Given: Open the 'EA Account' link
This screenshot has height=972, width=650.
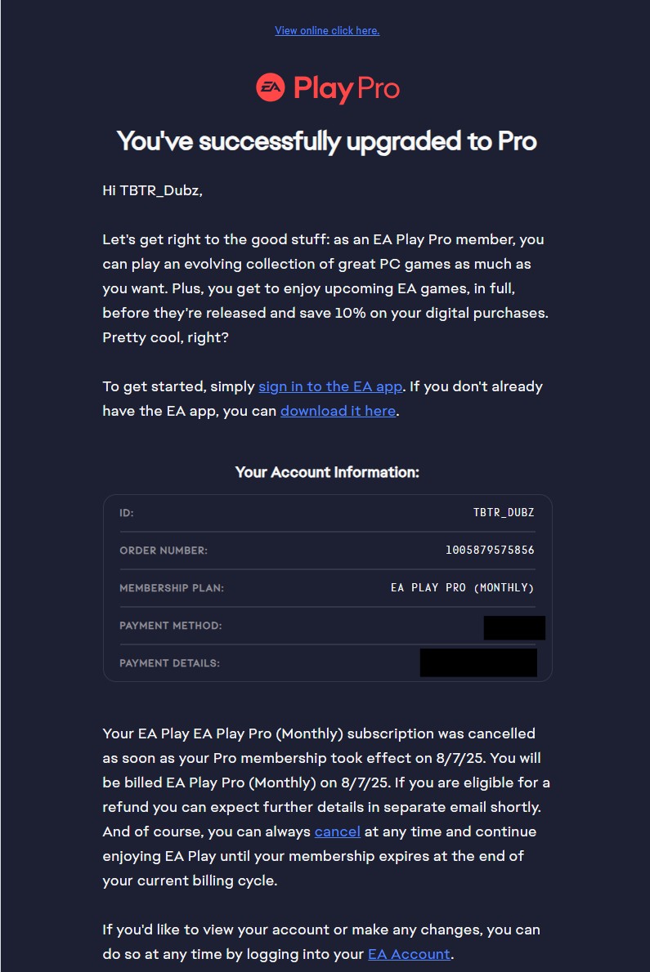Looking at the screenshot, I should (x=409, y=954).
